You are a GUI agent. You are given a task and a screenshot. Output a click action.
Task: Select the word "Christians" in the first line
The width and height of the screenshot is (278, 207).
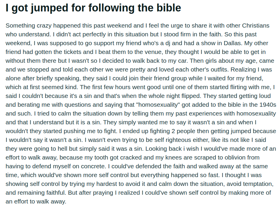tap(256, 26)
